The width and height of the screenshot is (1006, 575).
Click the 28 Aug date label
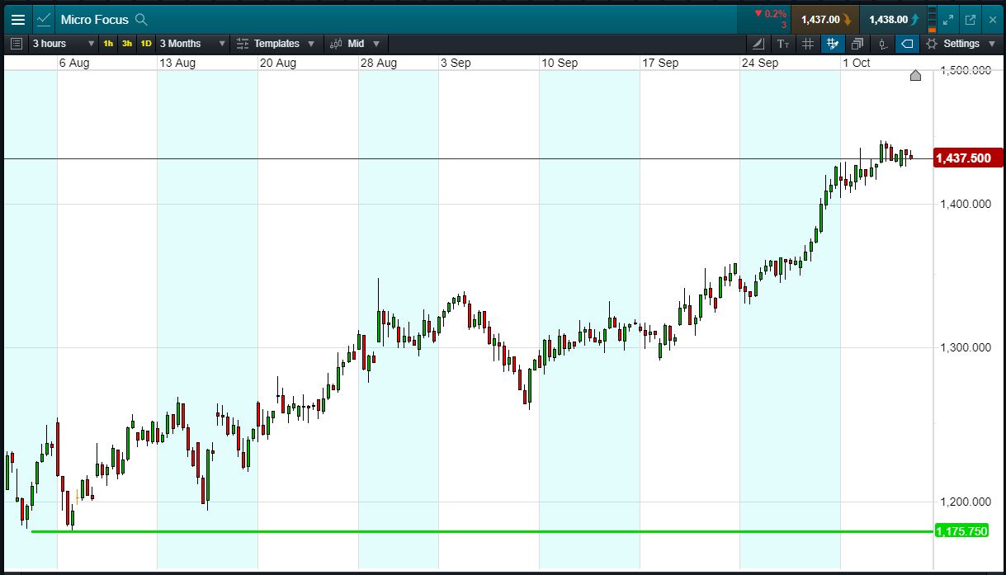[379, 63]
